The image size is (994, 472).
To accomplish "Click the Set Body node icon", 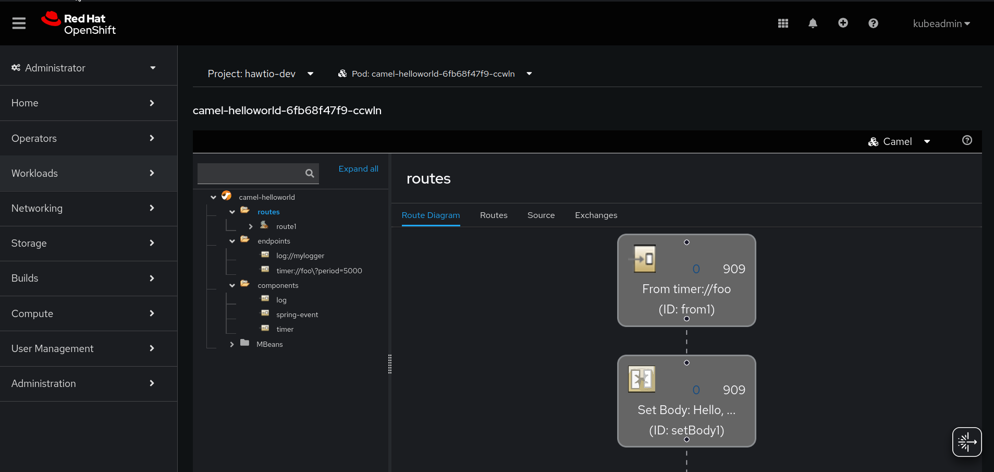I will click(x=642, y=379).
